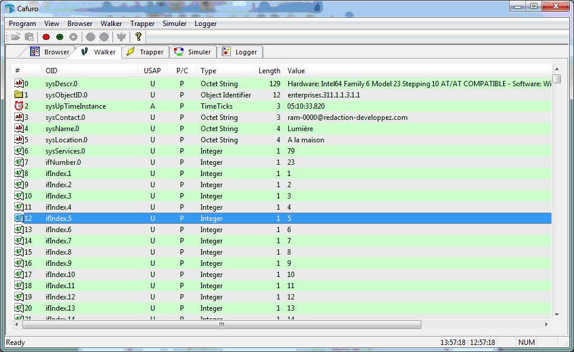Click the red circle toolbar button
The height and width of the screenshot is (352, 574).
point(46,37)
